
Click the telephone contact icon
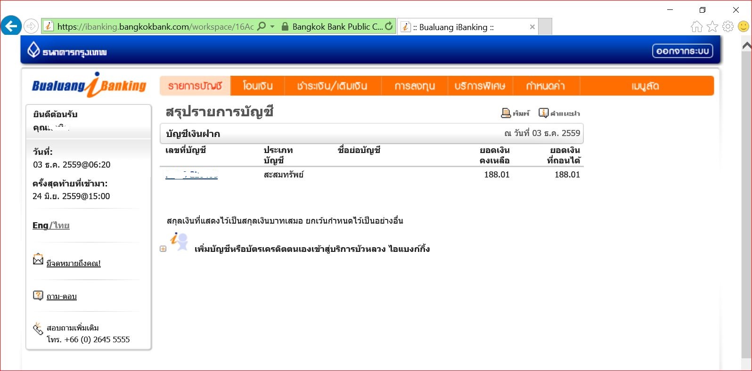tap(38, 329)
